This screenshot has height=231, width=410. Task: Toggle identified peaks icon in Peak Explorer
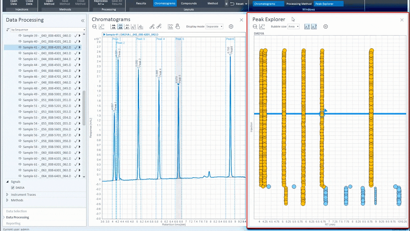tap(307, 27)
